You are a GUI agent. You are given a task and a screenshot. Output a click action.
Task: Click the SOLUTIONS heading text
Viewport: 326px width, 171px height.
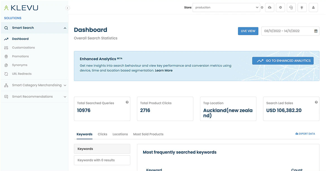pos(13,18)
